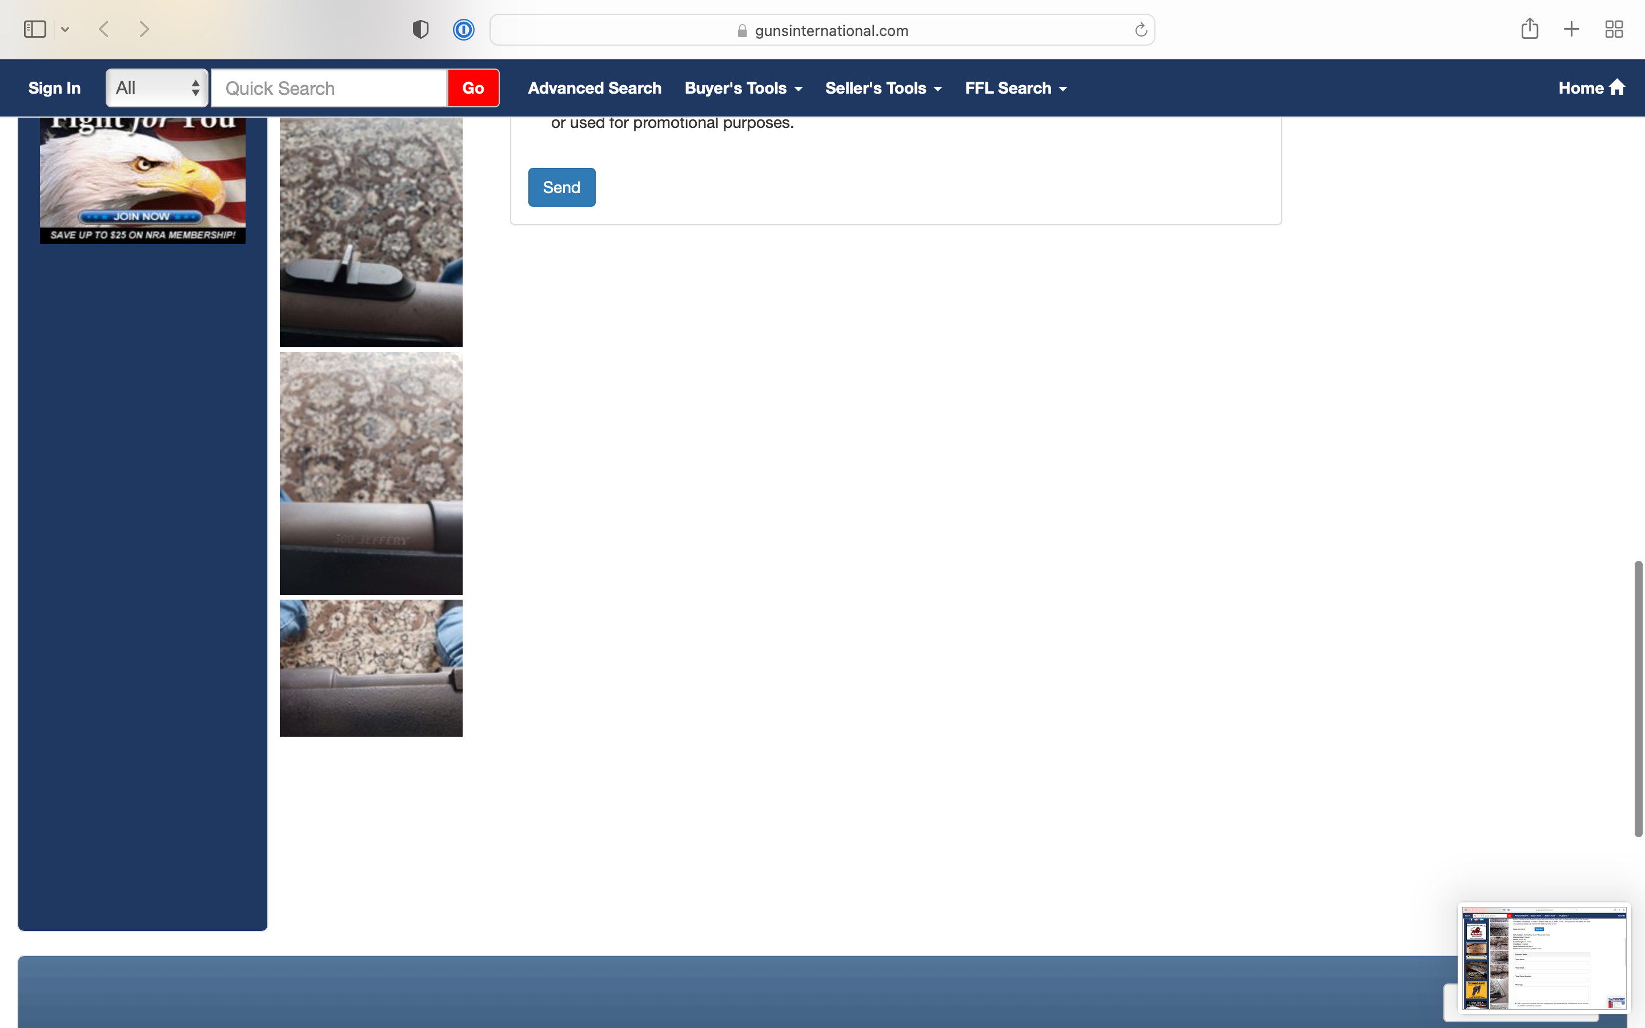Image resolution: width=1645 pixels, height=1028 pixels.
Task: Expand the FFL Search dropdown
Action: [x=1016, y=89]
